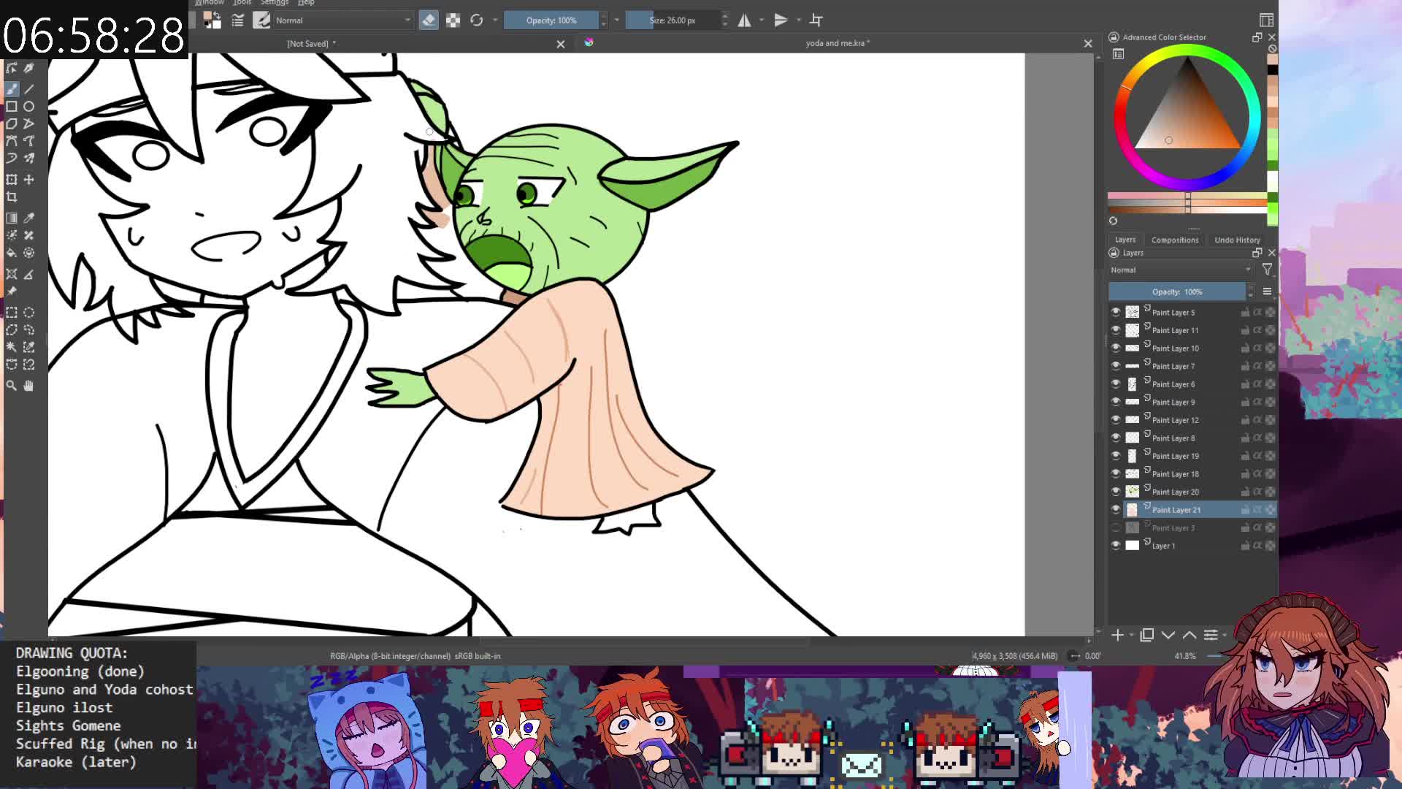Viewport: 1402px width, 789px height.
Task: Select the Reference Images pin tool
Action: coord(12,291)
